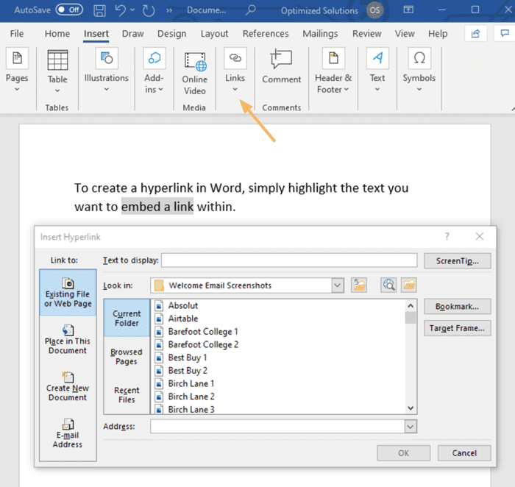Click the Target Frame button
515x487 pixels.
[x=458, y=328]
